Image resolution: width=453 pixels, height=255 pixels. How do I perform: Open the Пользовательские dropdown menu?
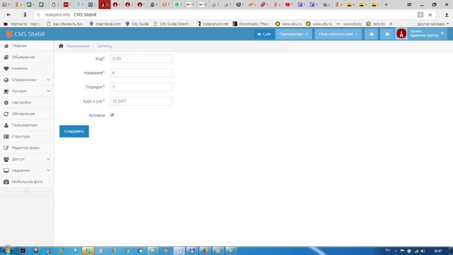(x=338, y=34)
